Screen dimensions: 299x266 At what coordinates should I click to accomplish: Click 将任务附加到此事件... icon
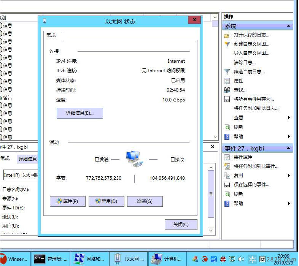coord(227,166)
